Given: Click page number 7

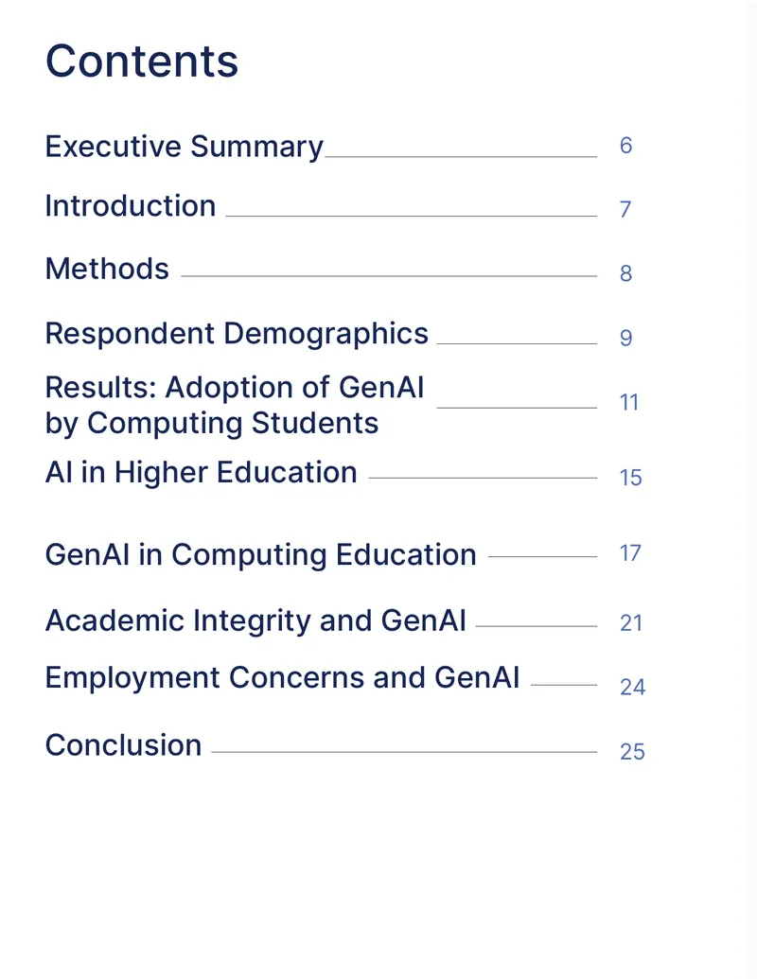Looking at the screenshot, I should point(625,209).
